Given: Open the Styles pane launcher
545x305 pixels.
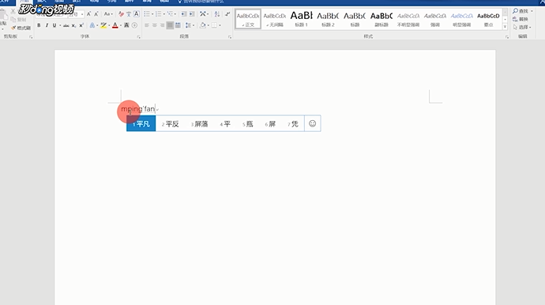Looking at the screenshot, I should [507, 36].
